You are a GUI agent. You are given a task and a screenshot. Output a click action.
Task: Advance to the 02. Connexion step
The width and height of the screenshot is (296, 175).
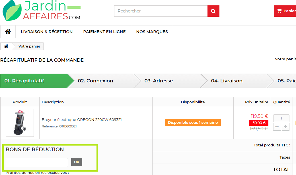[96, 81]
